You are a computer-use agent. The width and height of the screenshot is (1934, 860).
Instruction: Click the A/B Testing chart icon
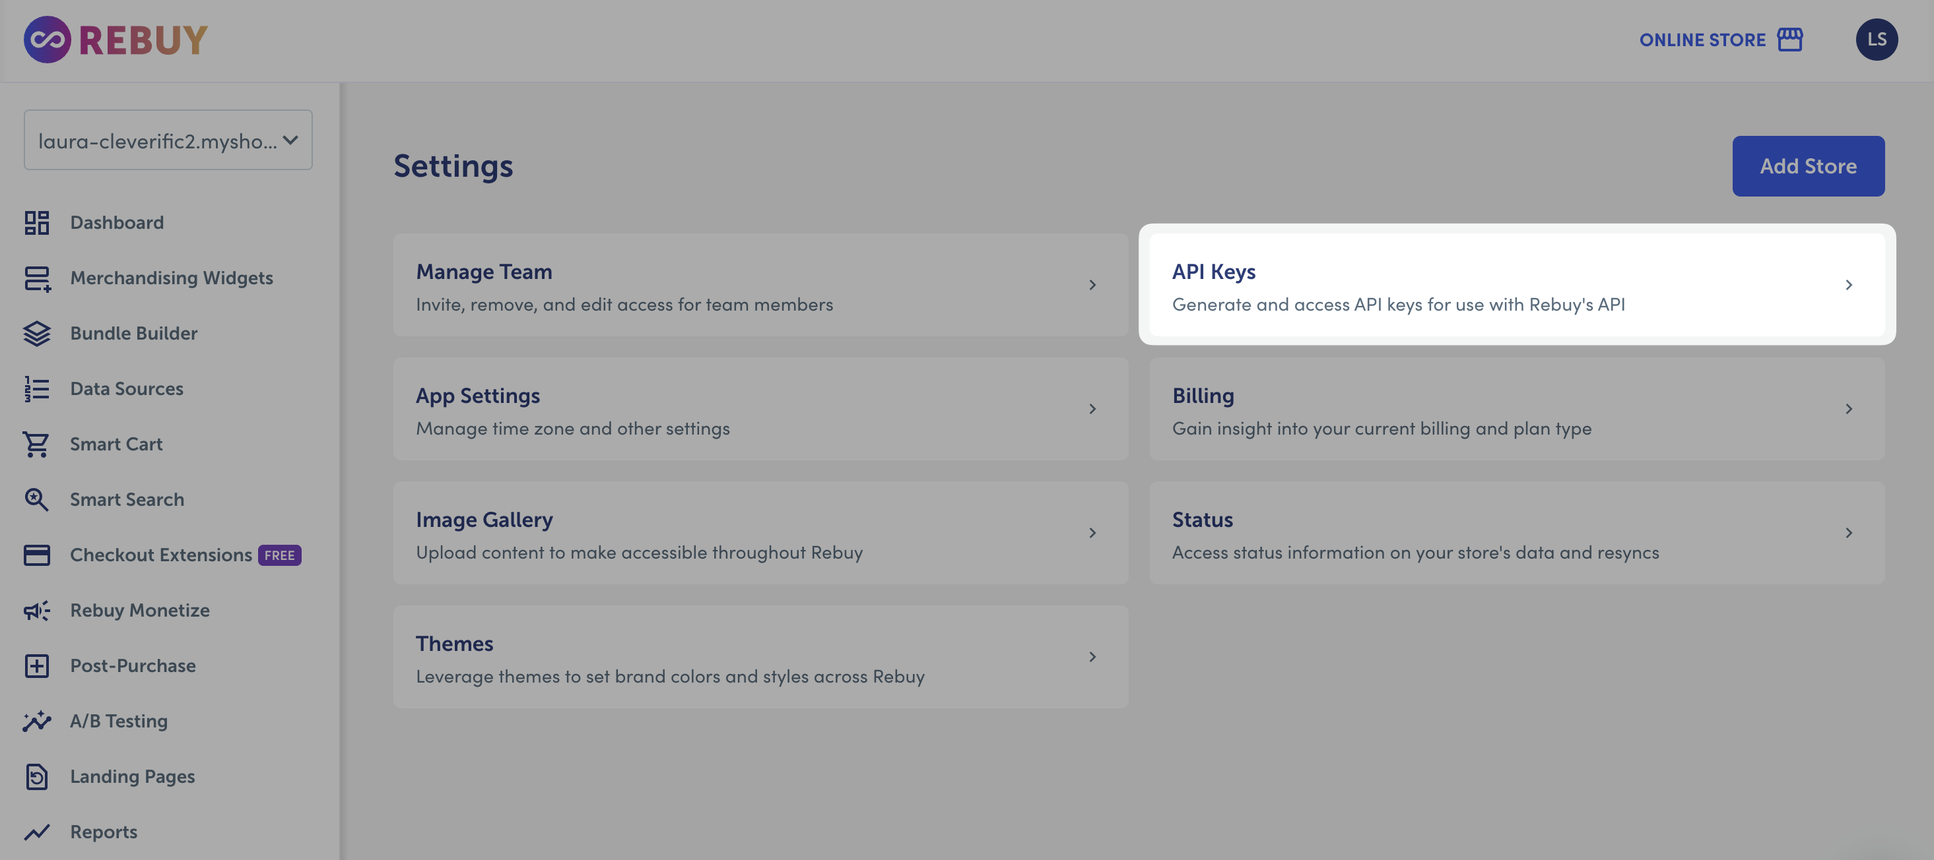pyautogui.click(x=36, y=721)
